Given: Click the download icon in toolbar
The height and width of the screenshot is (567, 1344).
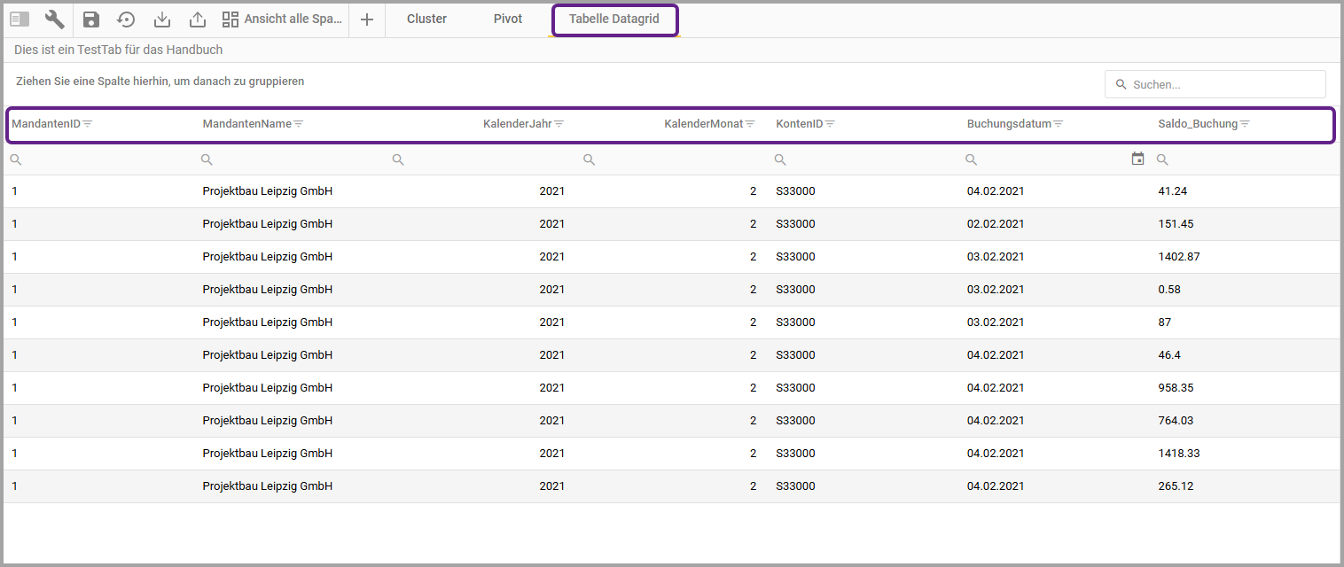Looking at the screenshot, I should click(x=161, y=19).
